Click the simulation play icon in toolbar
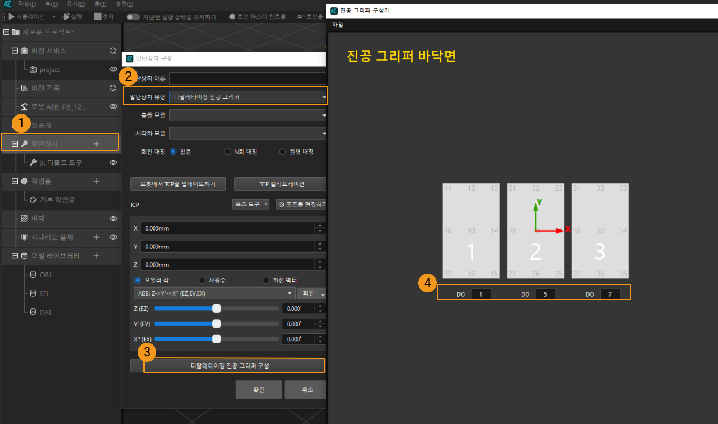This screenshot has width=718, height=424. click(11, 17)
